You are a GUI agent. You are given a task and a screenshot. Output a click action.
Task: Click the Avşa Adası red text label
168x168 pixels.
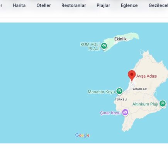(147, 76)
